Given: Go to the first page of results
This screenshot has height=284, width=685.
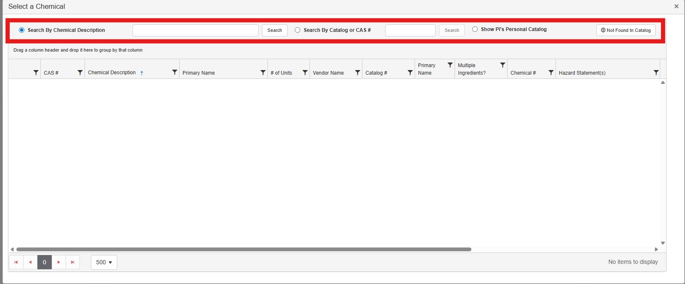Looking at the screenshot, I should click(x=16, y=262).
